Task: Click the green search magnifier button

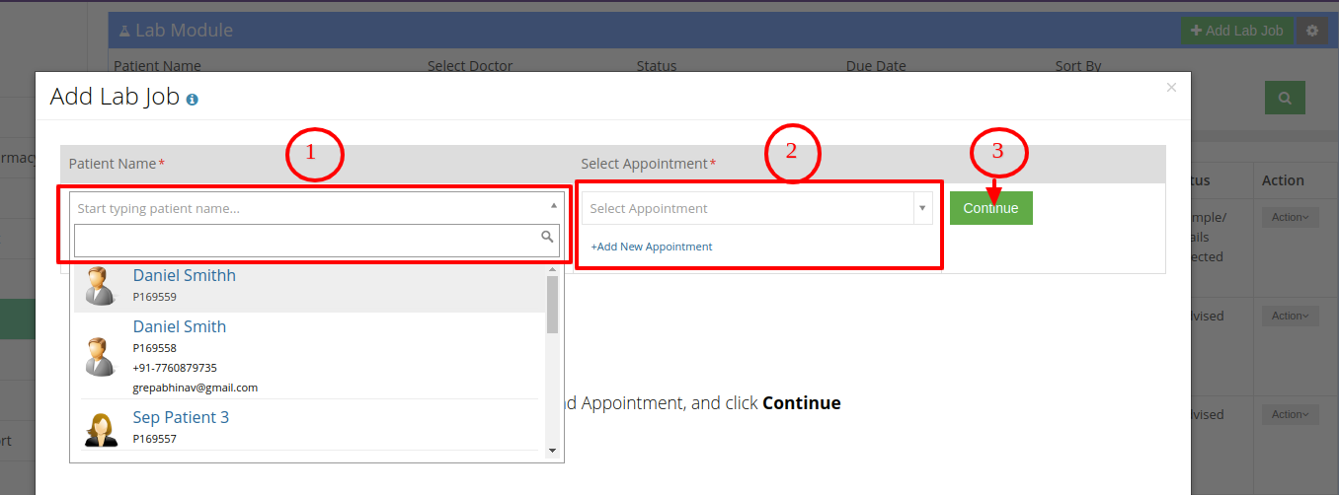Action: (x=1285, y=98)
